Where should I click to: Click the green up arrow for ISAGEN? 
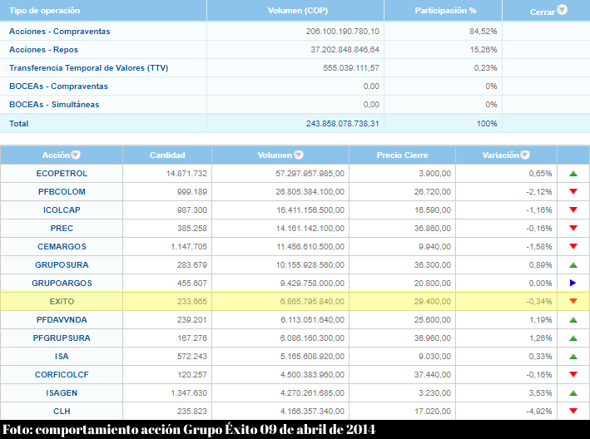click(x=573, y=393)
